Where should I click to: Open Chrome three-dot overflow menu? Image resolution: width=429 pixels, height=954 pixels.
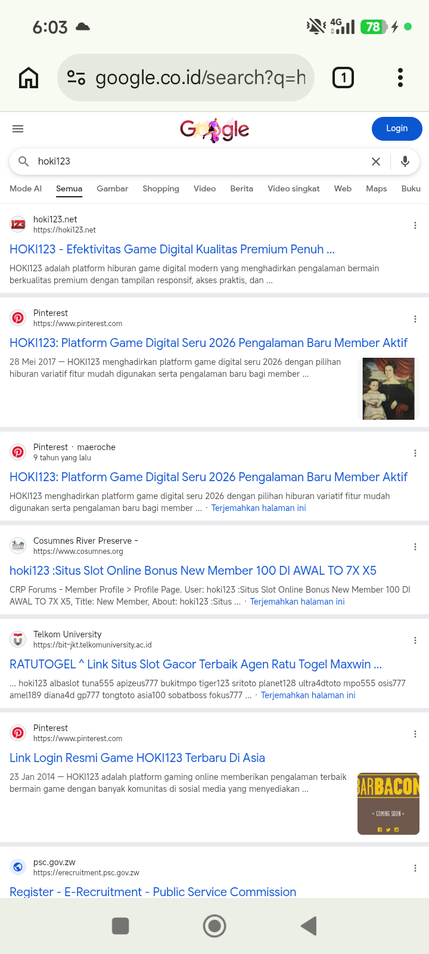pos(400,78)
